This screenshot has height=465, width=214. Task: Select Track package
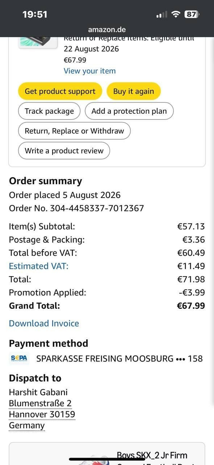coord(49,111)
